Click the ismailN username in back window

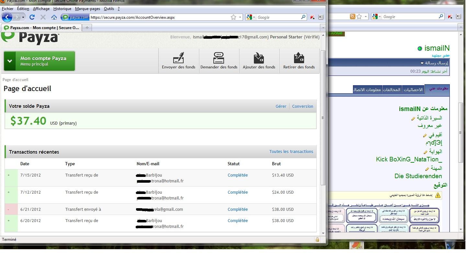437,48
